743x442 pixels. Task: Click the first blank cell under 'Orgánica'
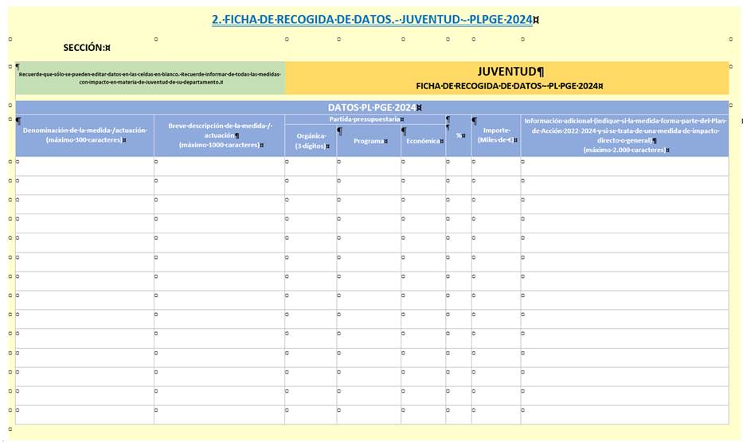click(x=311, y=166)
